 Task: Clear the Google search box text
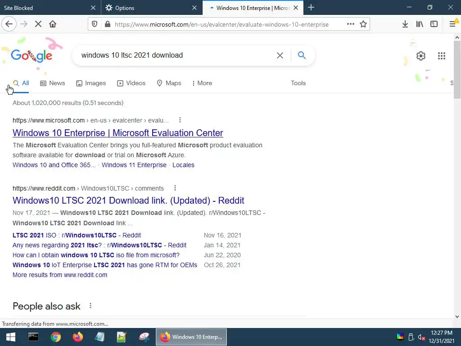(280, 55)
